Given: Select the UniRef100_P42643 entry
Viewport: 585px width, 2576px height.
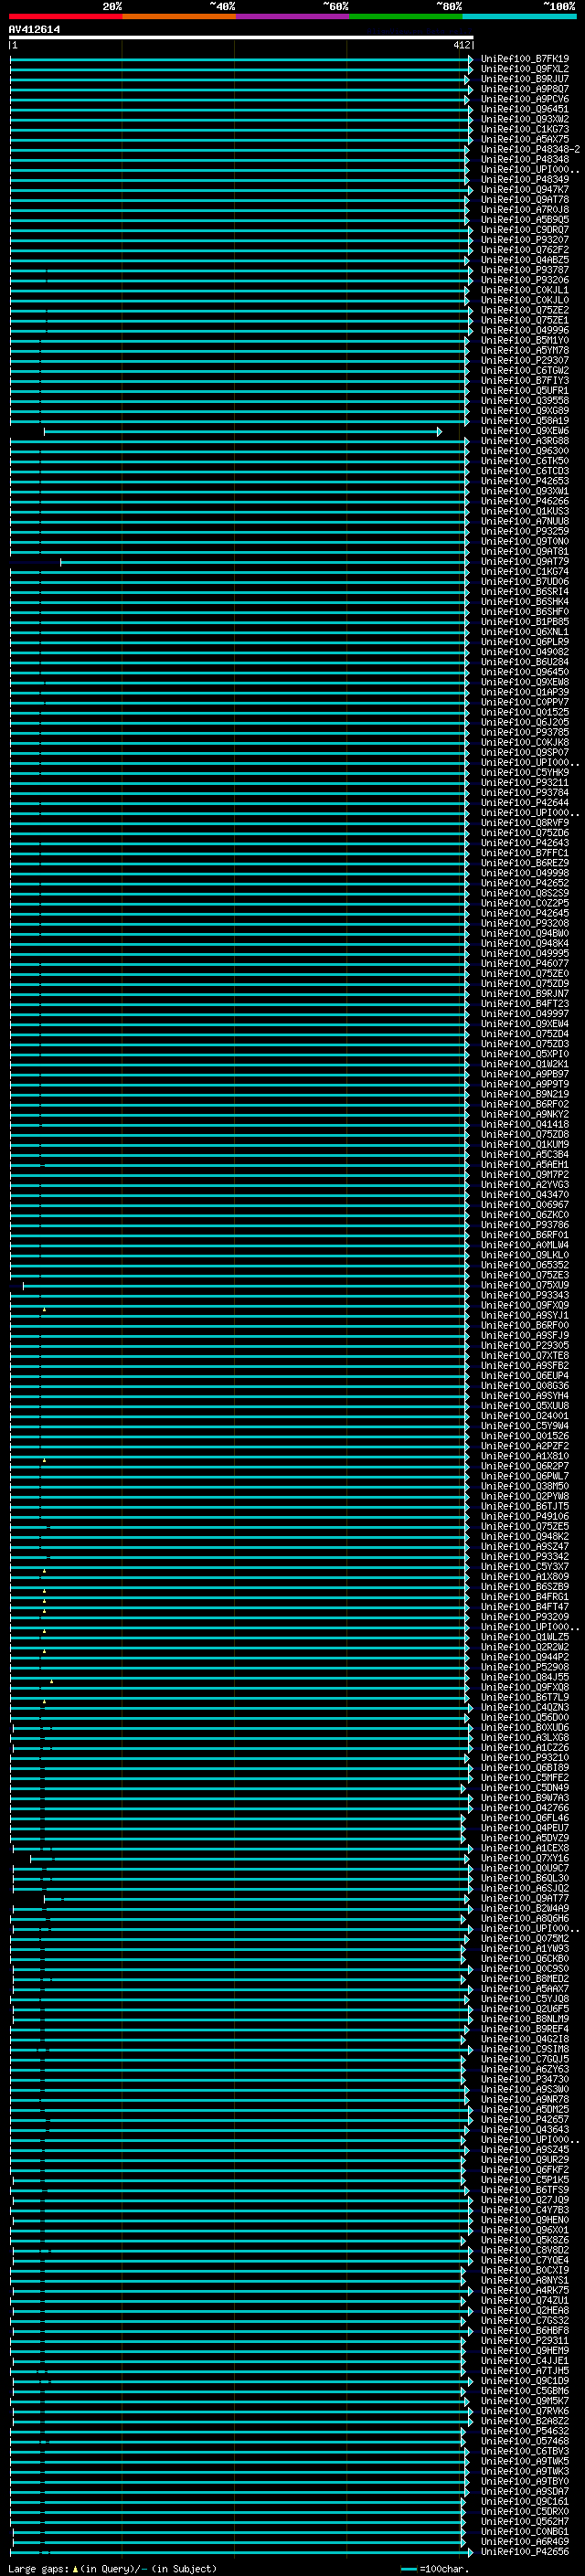Looking at the screenshot, I should coord(524,843).
